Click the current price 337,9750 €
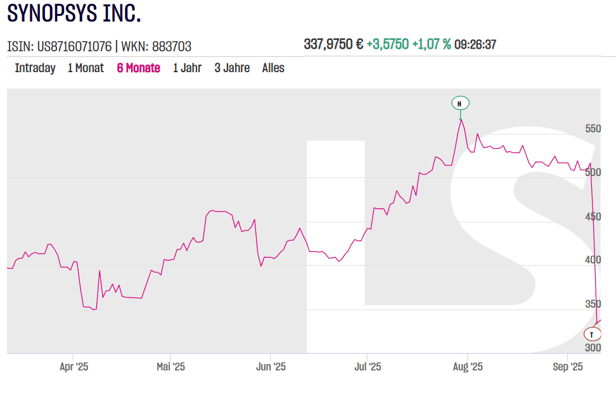This screenshot has width=616, height=404. [x=333, y=44]
